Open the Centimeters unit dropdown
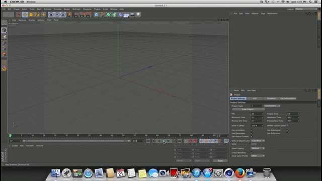This screenshot has height=181, width=322. point(272,106)
